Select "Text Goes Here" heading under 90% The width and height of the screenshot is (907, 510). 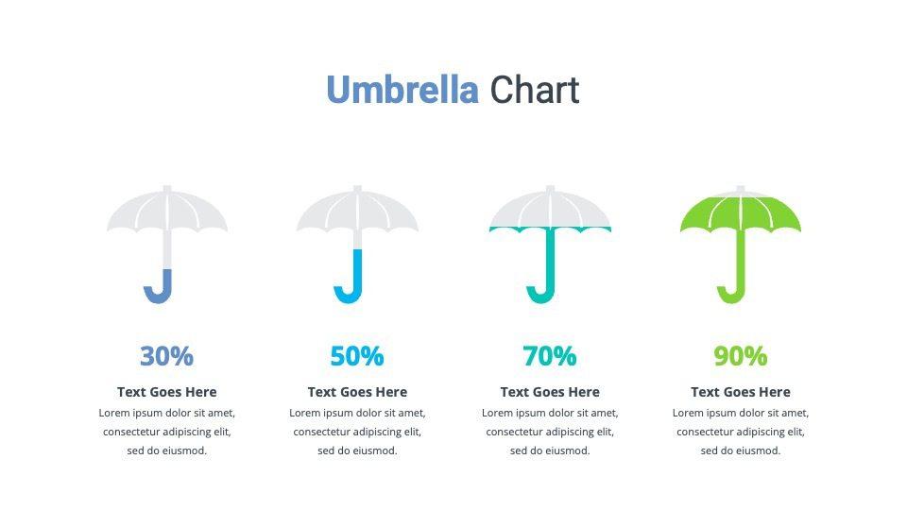pyautogui.click(x=741, y=392)
